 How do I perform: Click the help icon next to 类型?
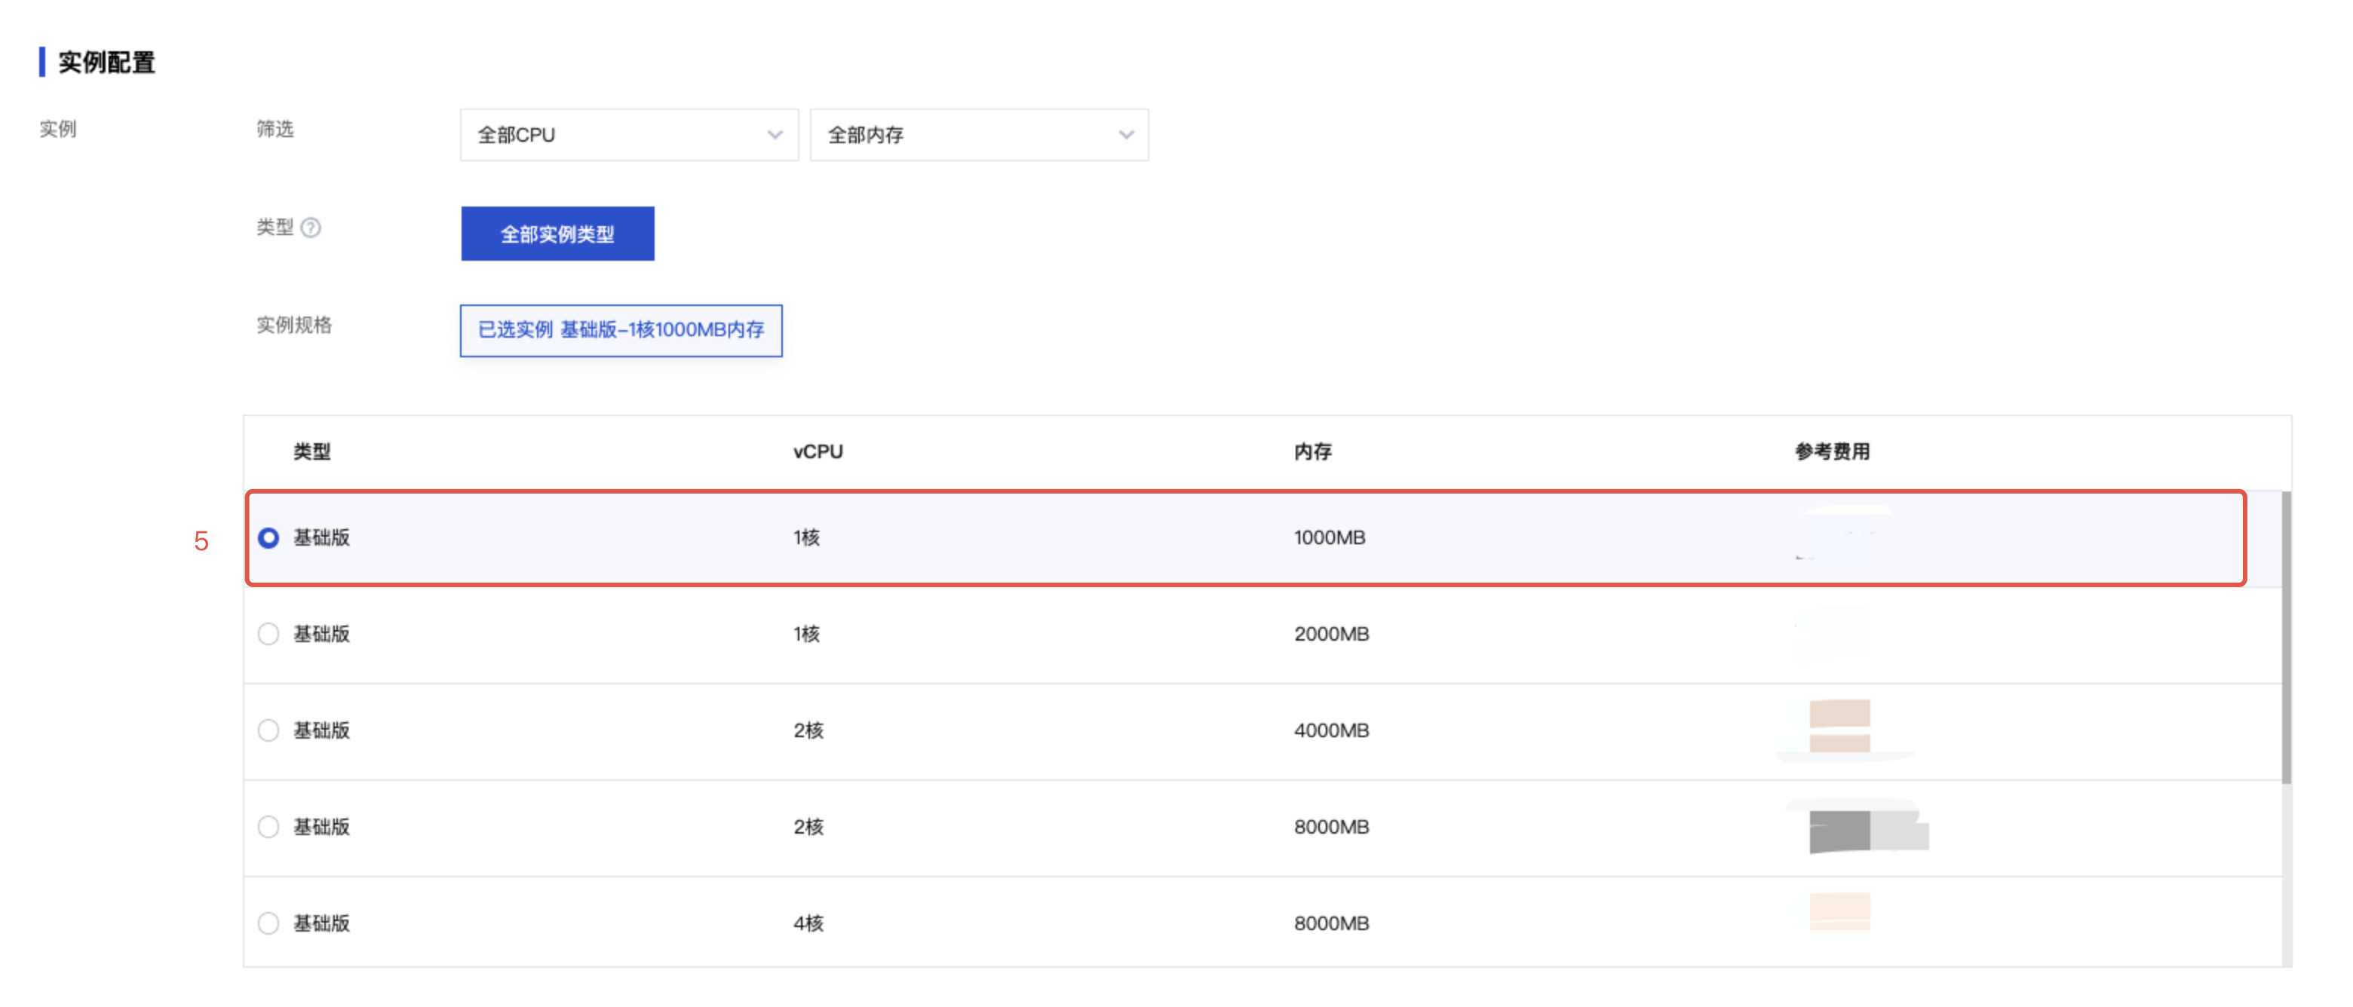click(x=311, y=228)
